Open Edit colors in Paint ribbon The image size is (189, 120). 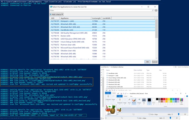pos(181,101)
